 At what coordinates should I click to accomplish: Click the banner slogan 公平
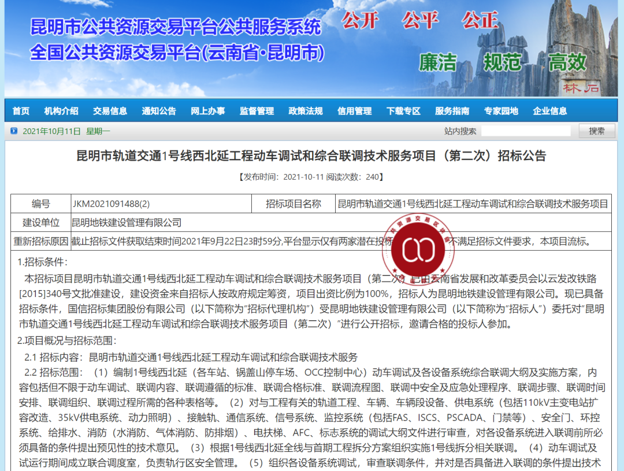[420, 21]
